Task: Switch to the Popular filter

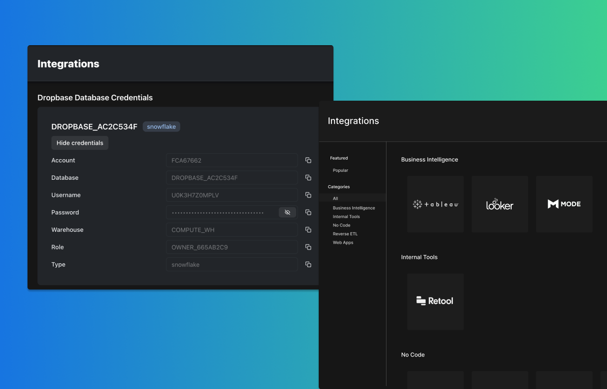Action: tap(340, 170)
